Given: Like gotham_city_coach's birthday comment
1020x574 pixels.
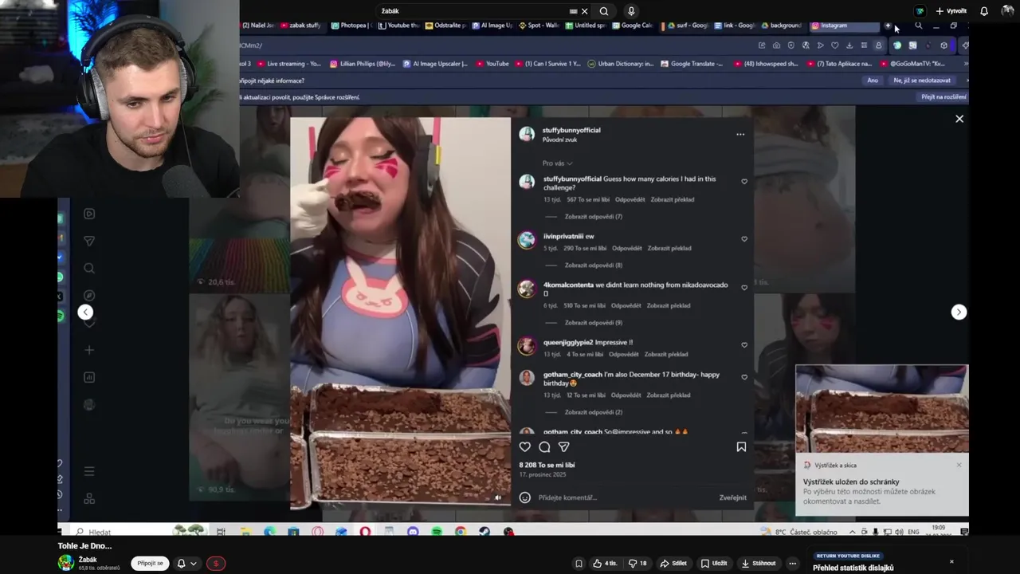Looking at the screenshot, I should 744,377.
